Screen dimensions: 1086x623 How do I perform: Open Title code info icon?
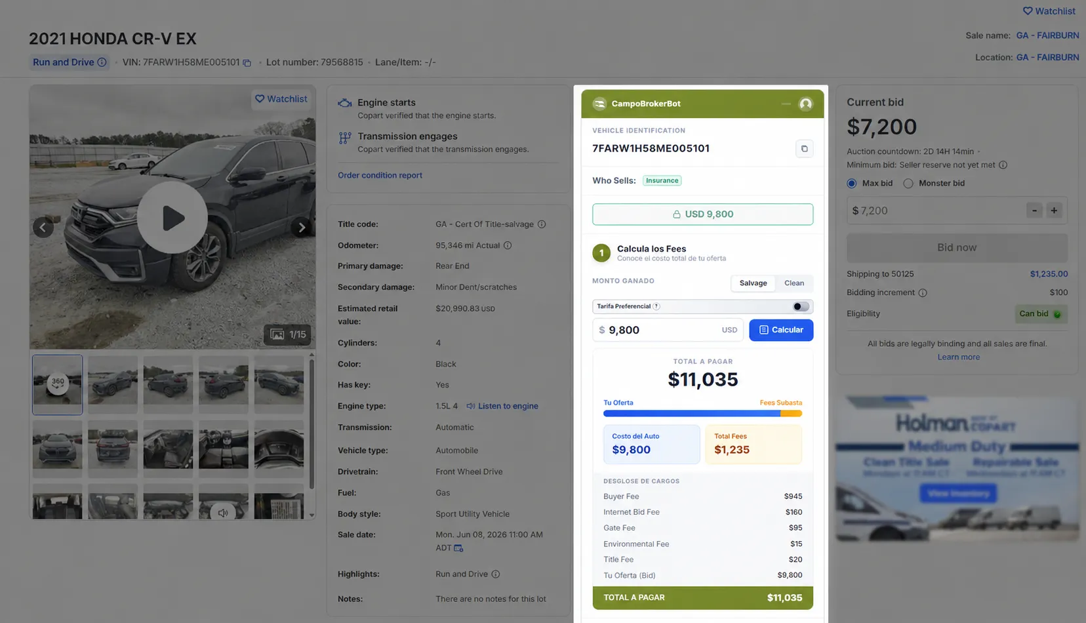click(x=542, y=224)
